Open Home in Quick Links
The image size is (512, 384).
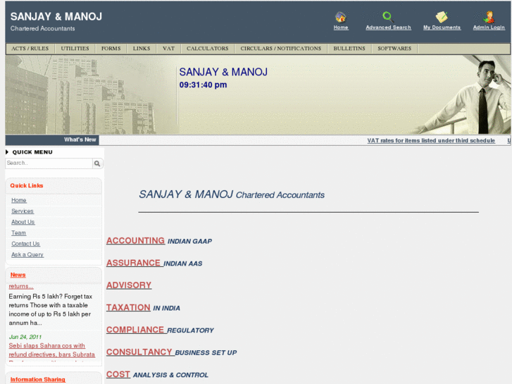pos(19,200)
